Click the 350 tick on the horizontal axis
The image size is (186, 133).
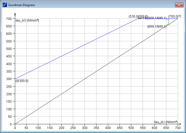[96, 128]
